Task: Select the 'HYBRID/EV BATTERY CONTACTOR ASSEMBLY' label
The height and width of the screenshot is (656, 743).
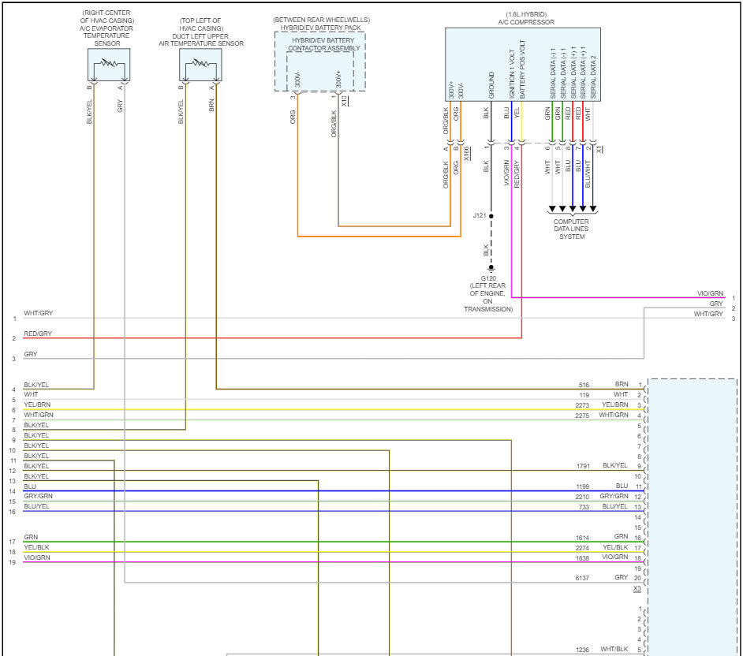Action: [x=323, y=44]
